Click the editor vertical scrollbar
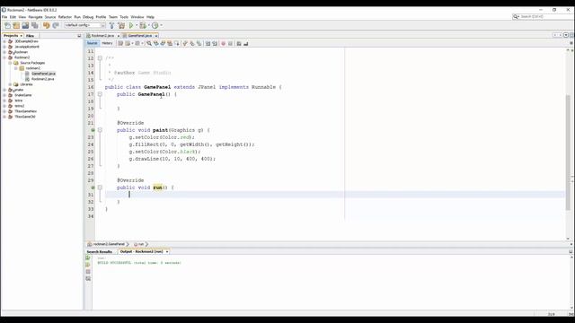The height and width of the screenshot is (323, 575). click(x=568, y=152)
